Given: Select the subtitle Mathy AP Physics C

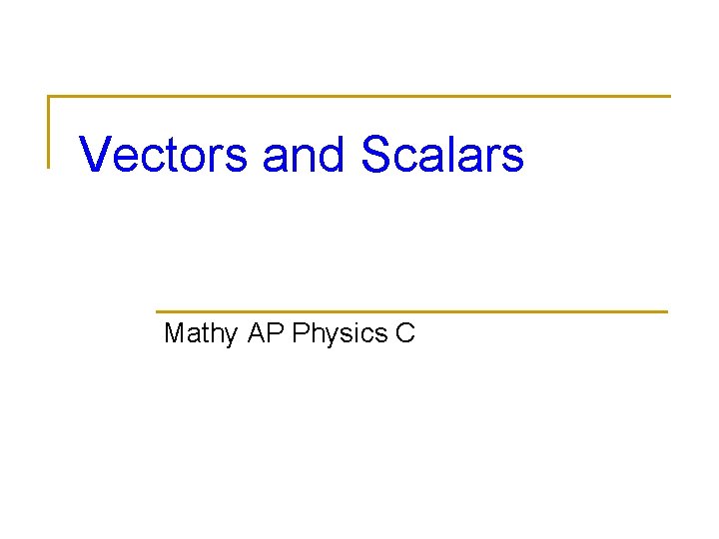Looking at the screenshot, I should tap(289, 333).
